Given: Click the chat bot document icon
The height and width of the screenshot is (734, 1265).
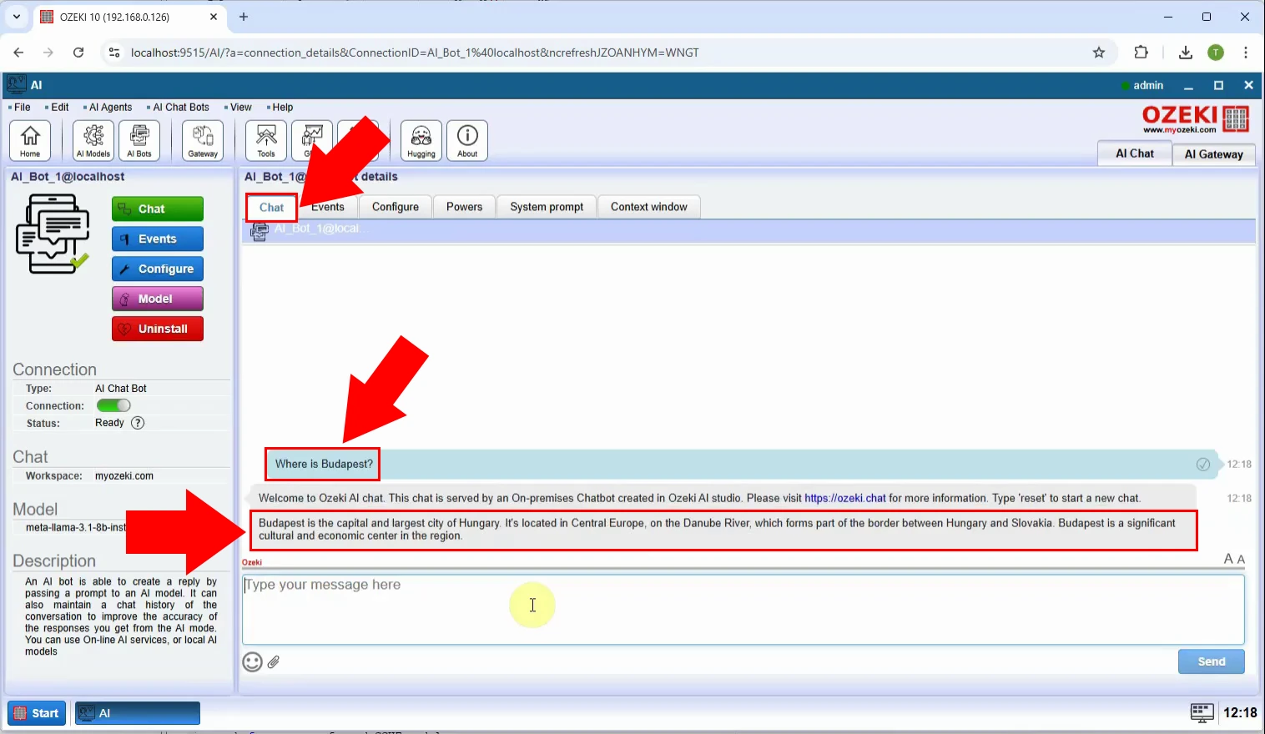Looking at the screenshot, I should pyautogui.click(x=53, y=234).
